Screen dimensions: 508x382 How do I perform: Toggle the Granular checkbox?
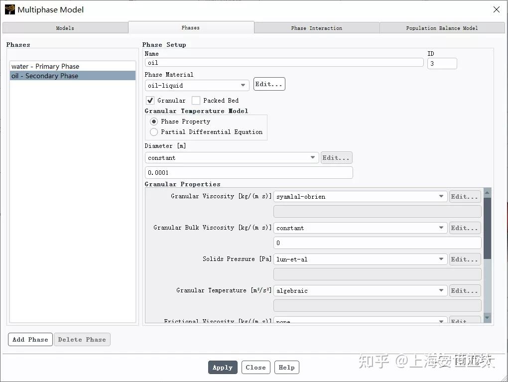coord(150,101)
